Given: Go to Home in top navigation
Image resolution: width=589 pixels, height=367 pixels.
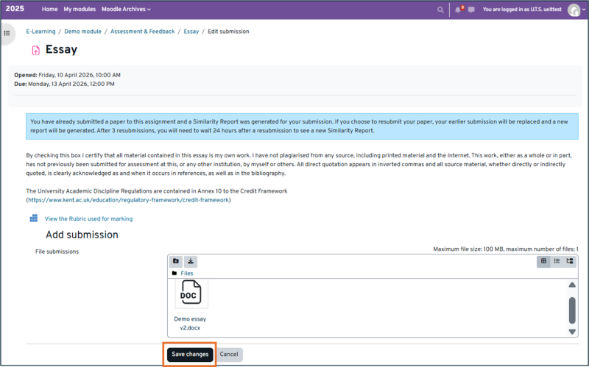Looking at the screenshot, I should click(49, 10).
